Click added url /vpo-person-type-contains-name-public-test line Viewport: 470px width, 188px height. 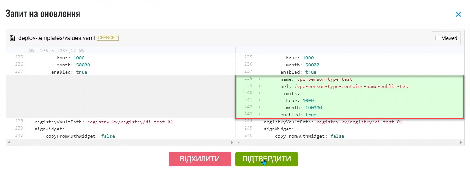345,86
